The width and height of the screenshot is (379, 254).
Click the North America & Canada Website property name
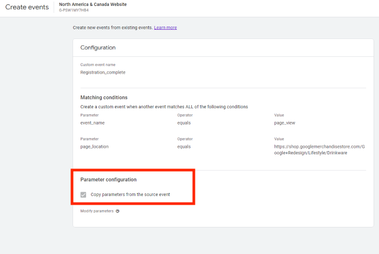pos(93,4)
